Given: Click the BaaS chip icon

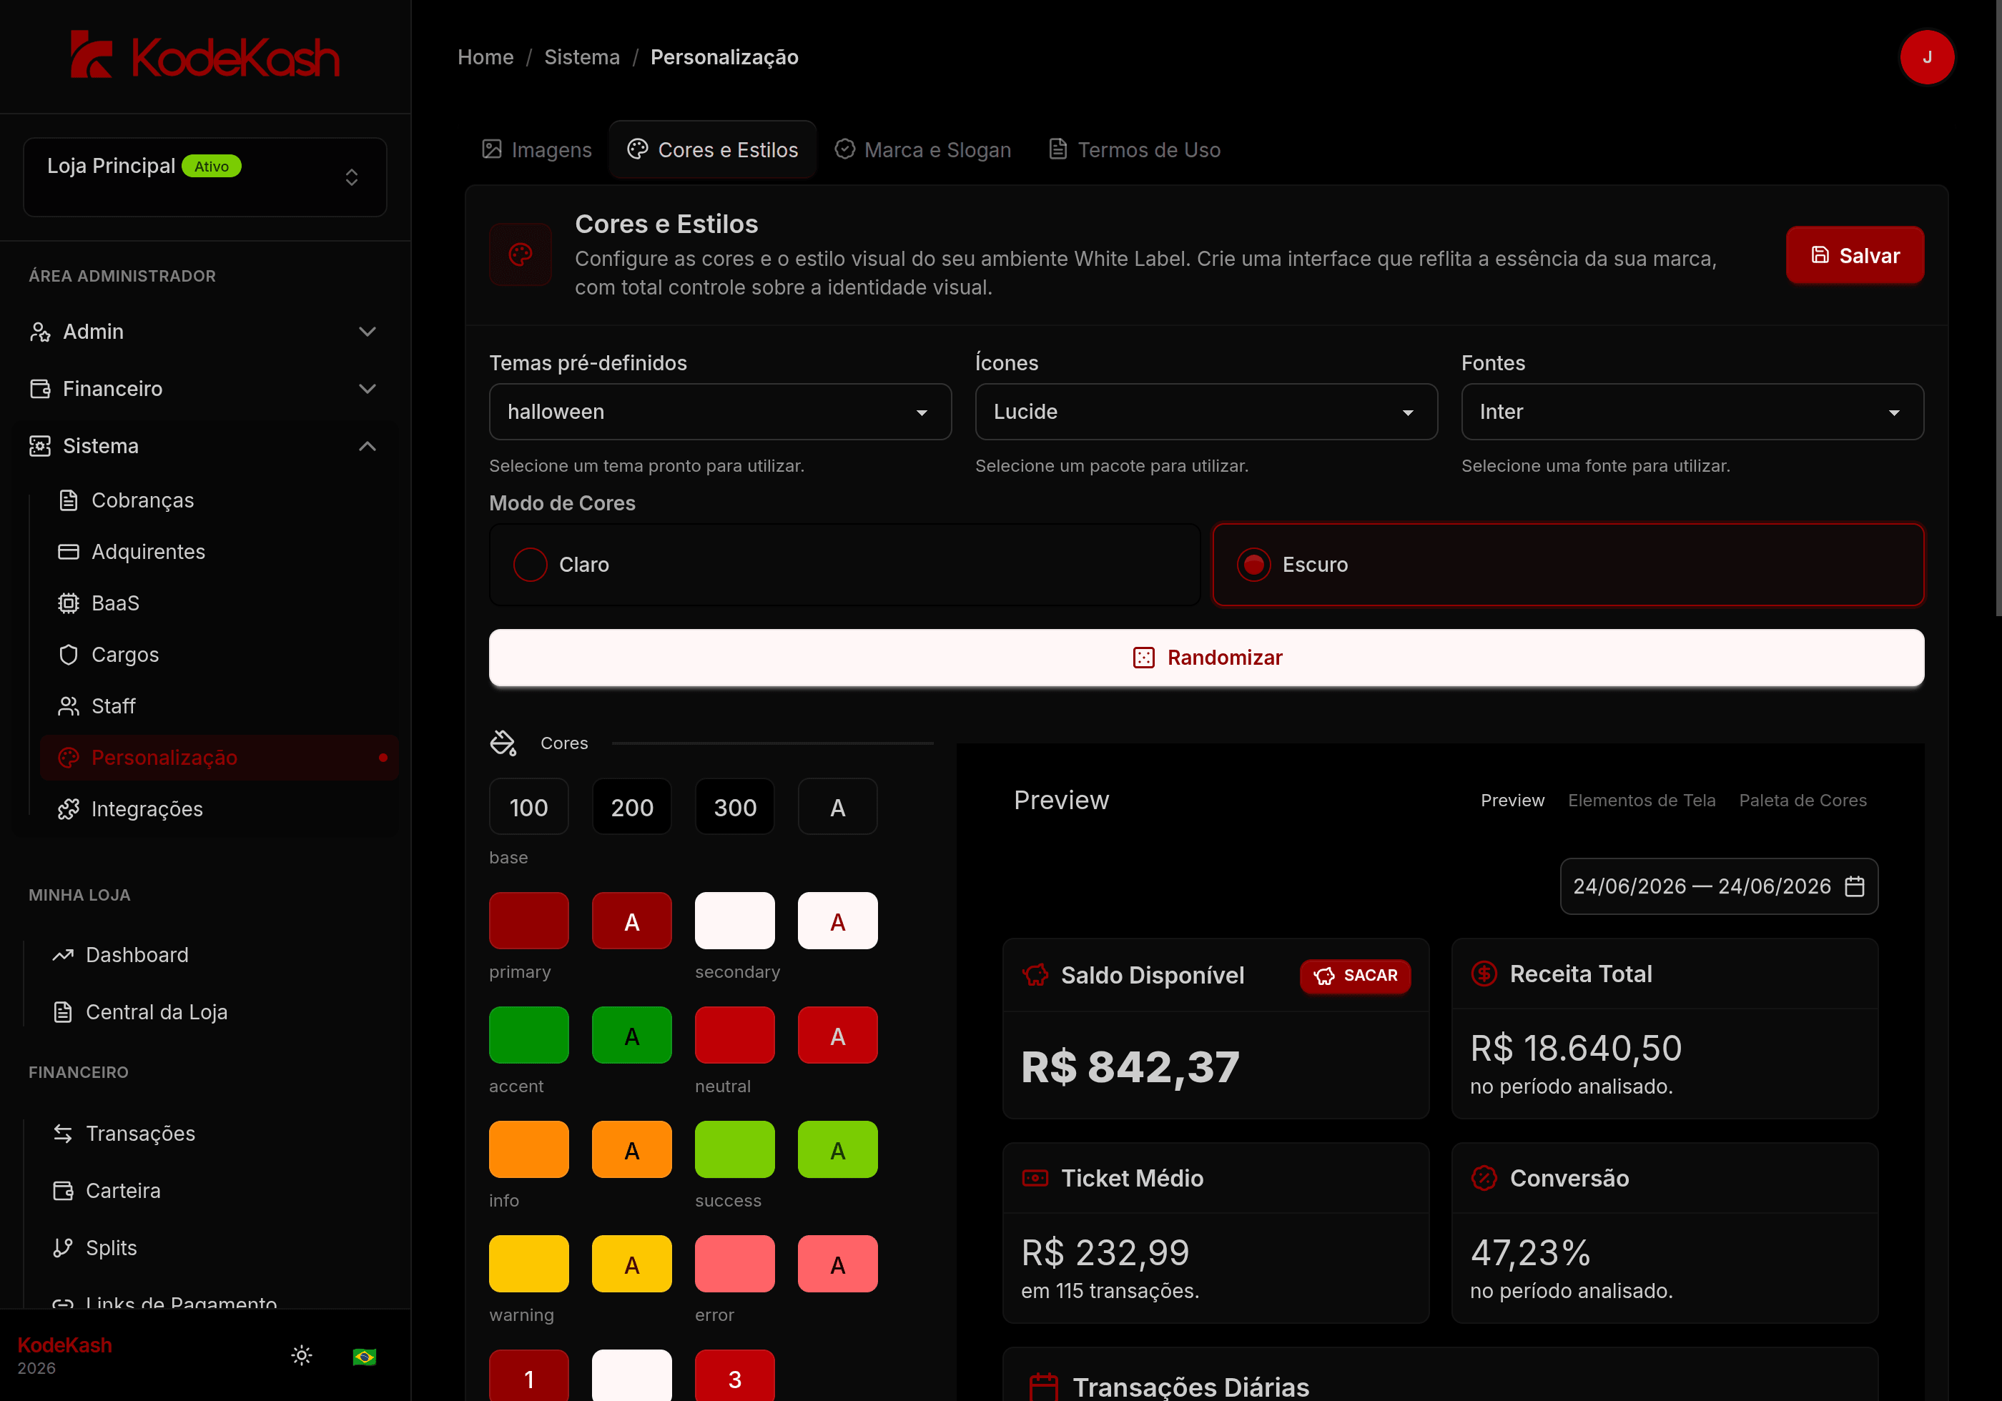Looking at the screenshot, I should click(x=68, y=603).
